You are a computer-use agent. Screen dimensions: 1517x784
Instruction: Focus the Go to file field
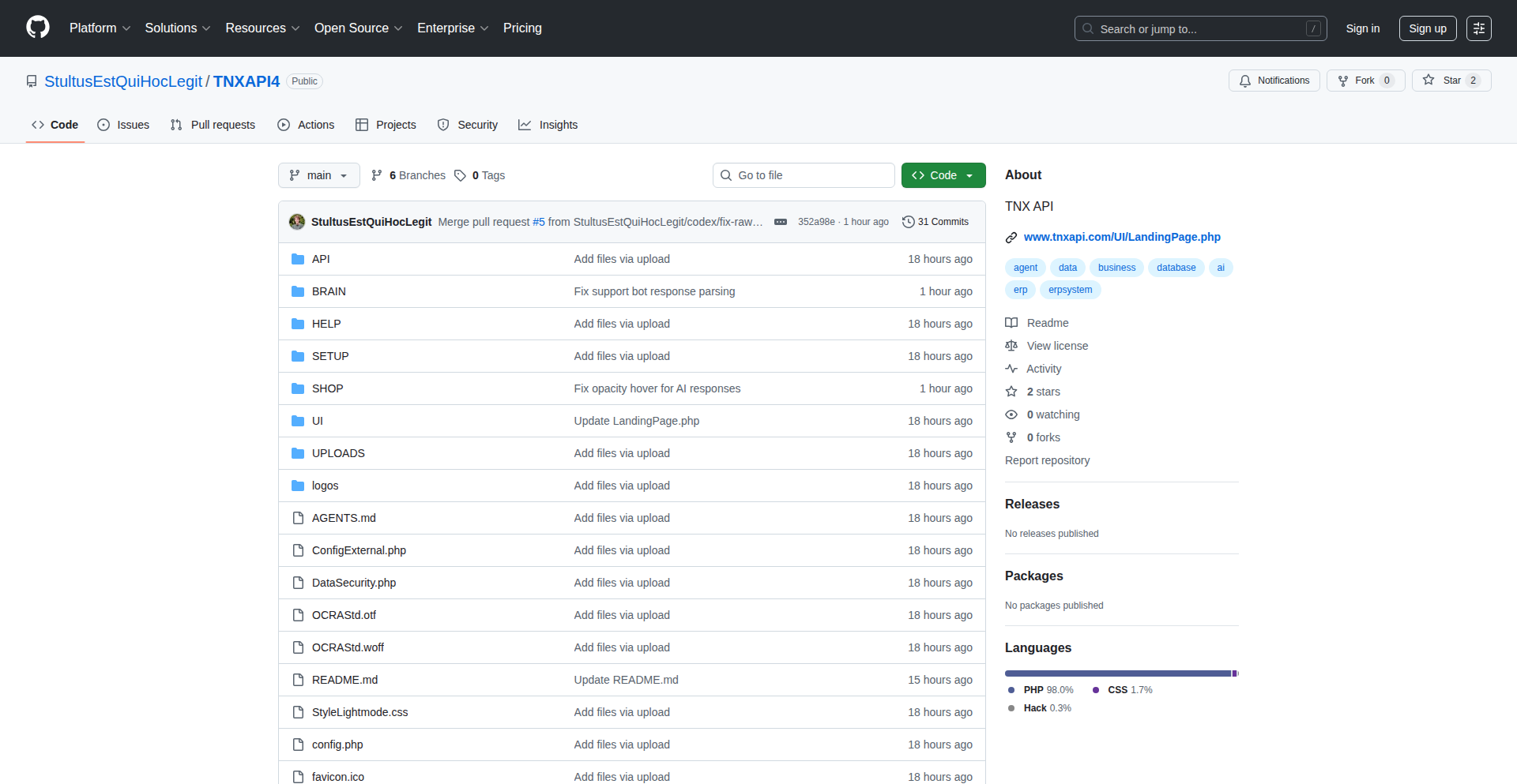click(804, 175)
